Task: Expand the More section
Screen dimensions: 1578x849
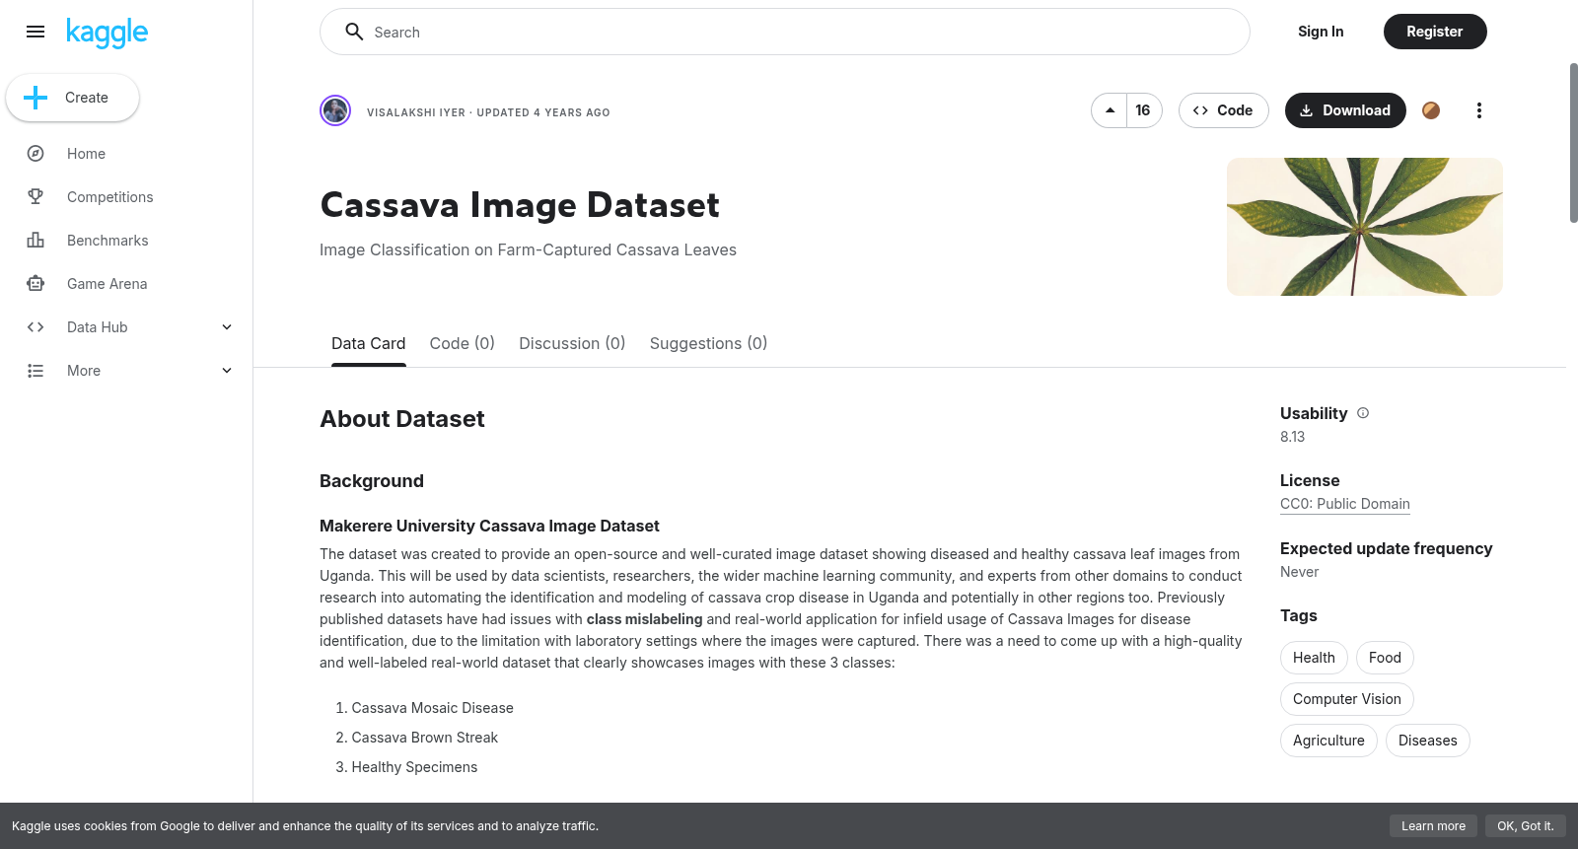Action: 227,371
